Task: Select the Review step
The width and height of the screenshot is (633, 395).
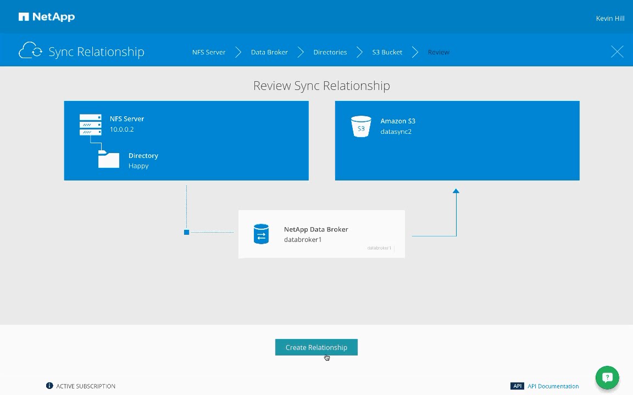Action: click(438, 52)
